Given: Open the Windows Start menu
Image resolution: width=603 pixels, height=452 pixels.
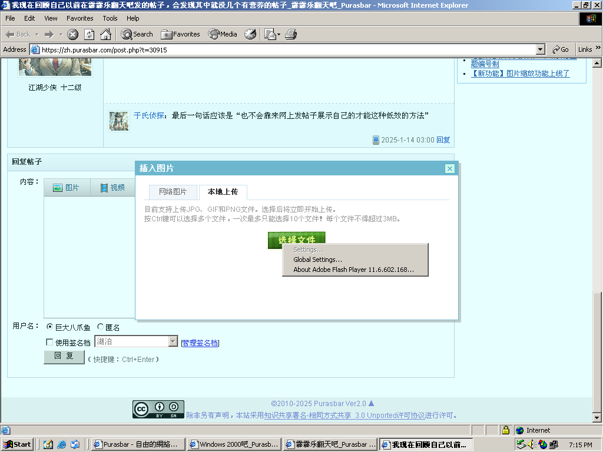Looking at the screenshot, I should point(17,444).
